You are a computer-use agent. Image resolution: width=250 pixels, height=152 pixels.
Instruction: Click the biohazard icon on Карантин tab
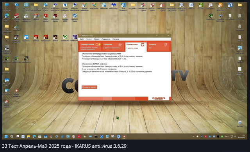click(x=120, y=45)
